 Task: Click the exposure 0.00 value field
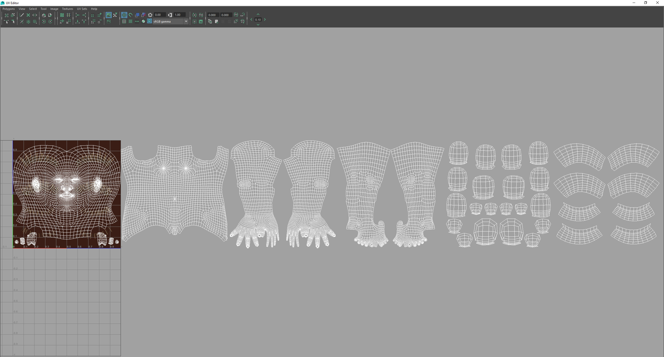[x=160, y=15]
